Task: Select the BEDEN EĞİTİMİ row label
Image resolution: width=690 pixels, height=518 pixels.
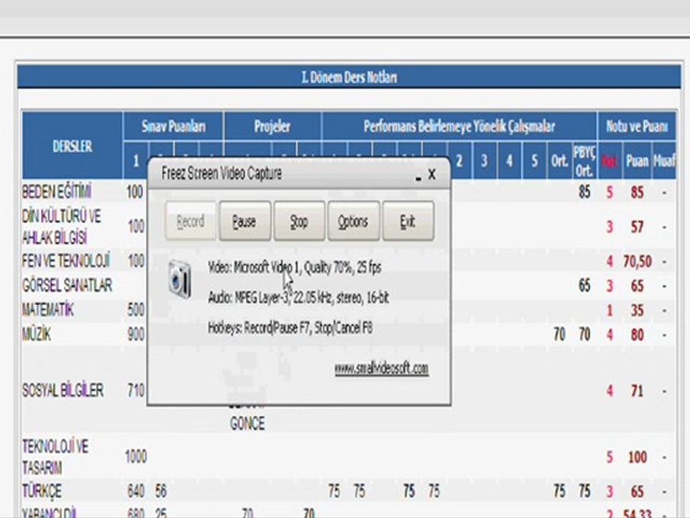Action: point(57,192)
